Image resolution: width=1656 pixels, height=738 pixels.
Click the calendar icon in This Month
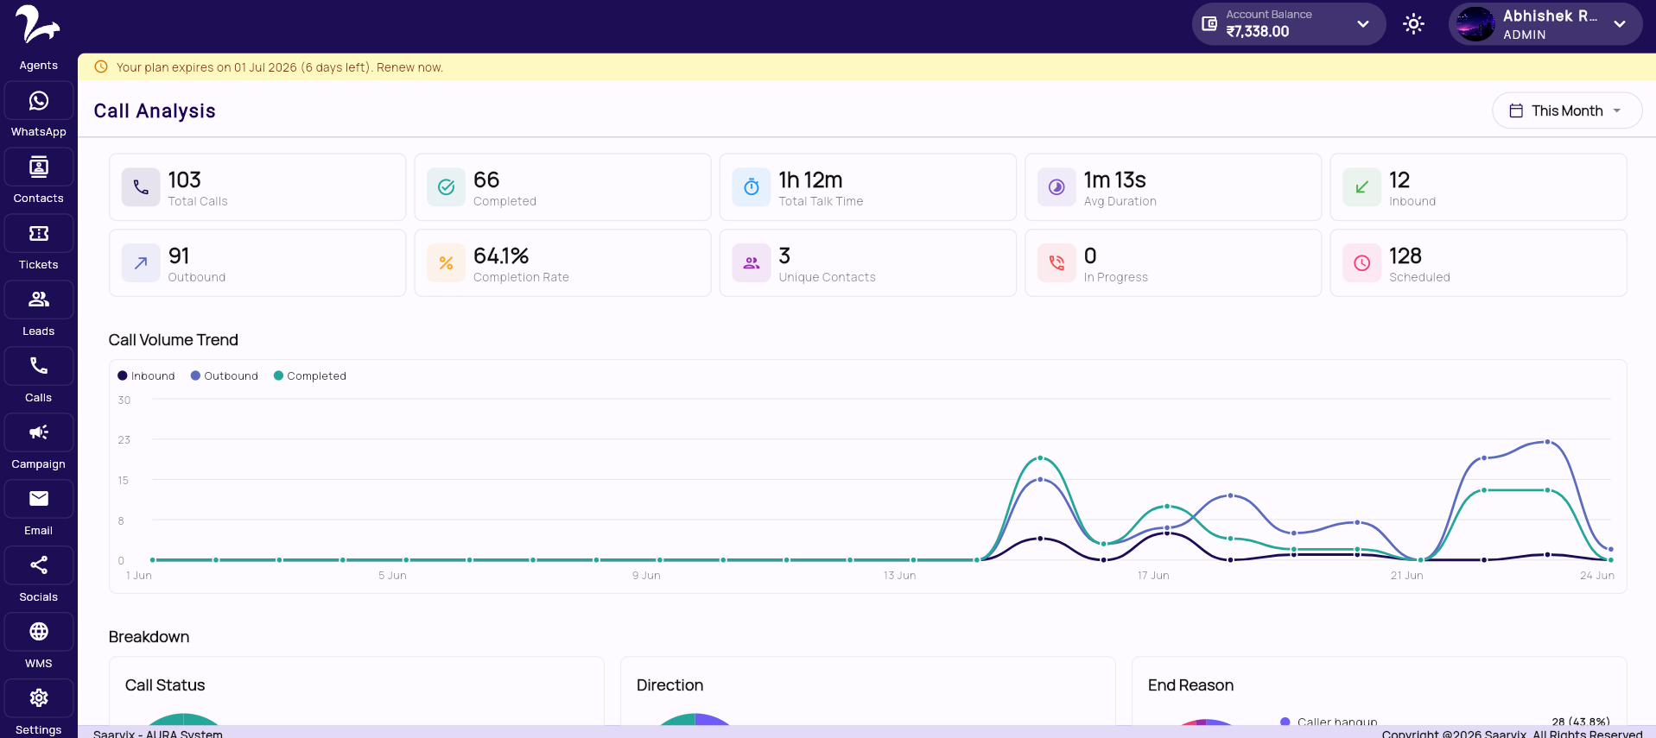[1516, 110]
